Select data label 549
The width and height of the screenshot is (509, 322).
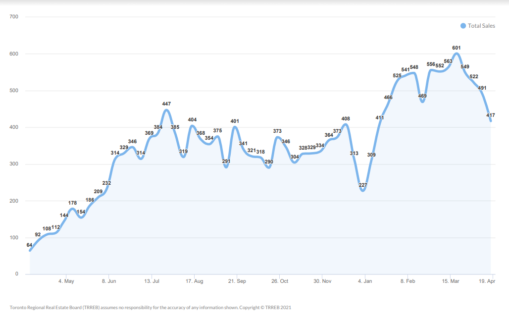coord(465,66)
